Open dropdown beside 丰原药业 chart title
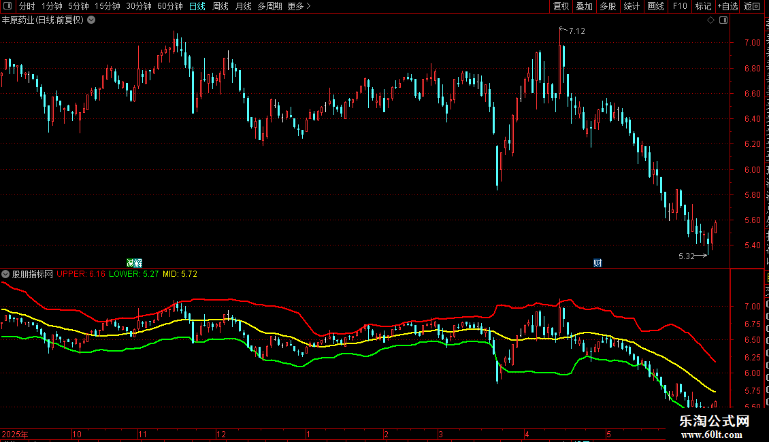 [x=91, y=20]
